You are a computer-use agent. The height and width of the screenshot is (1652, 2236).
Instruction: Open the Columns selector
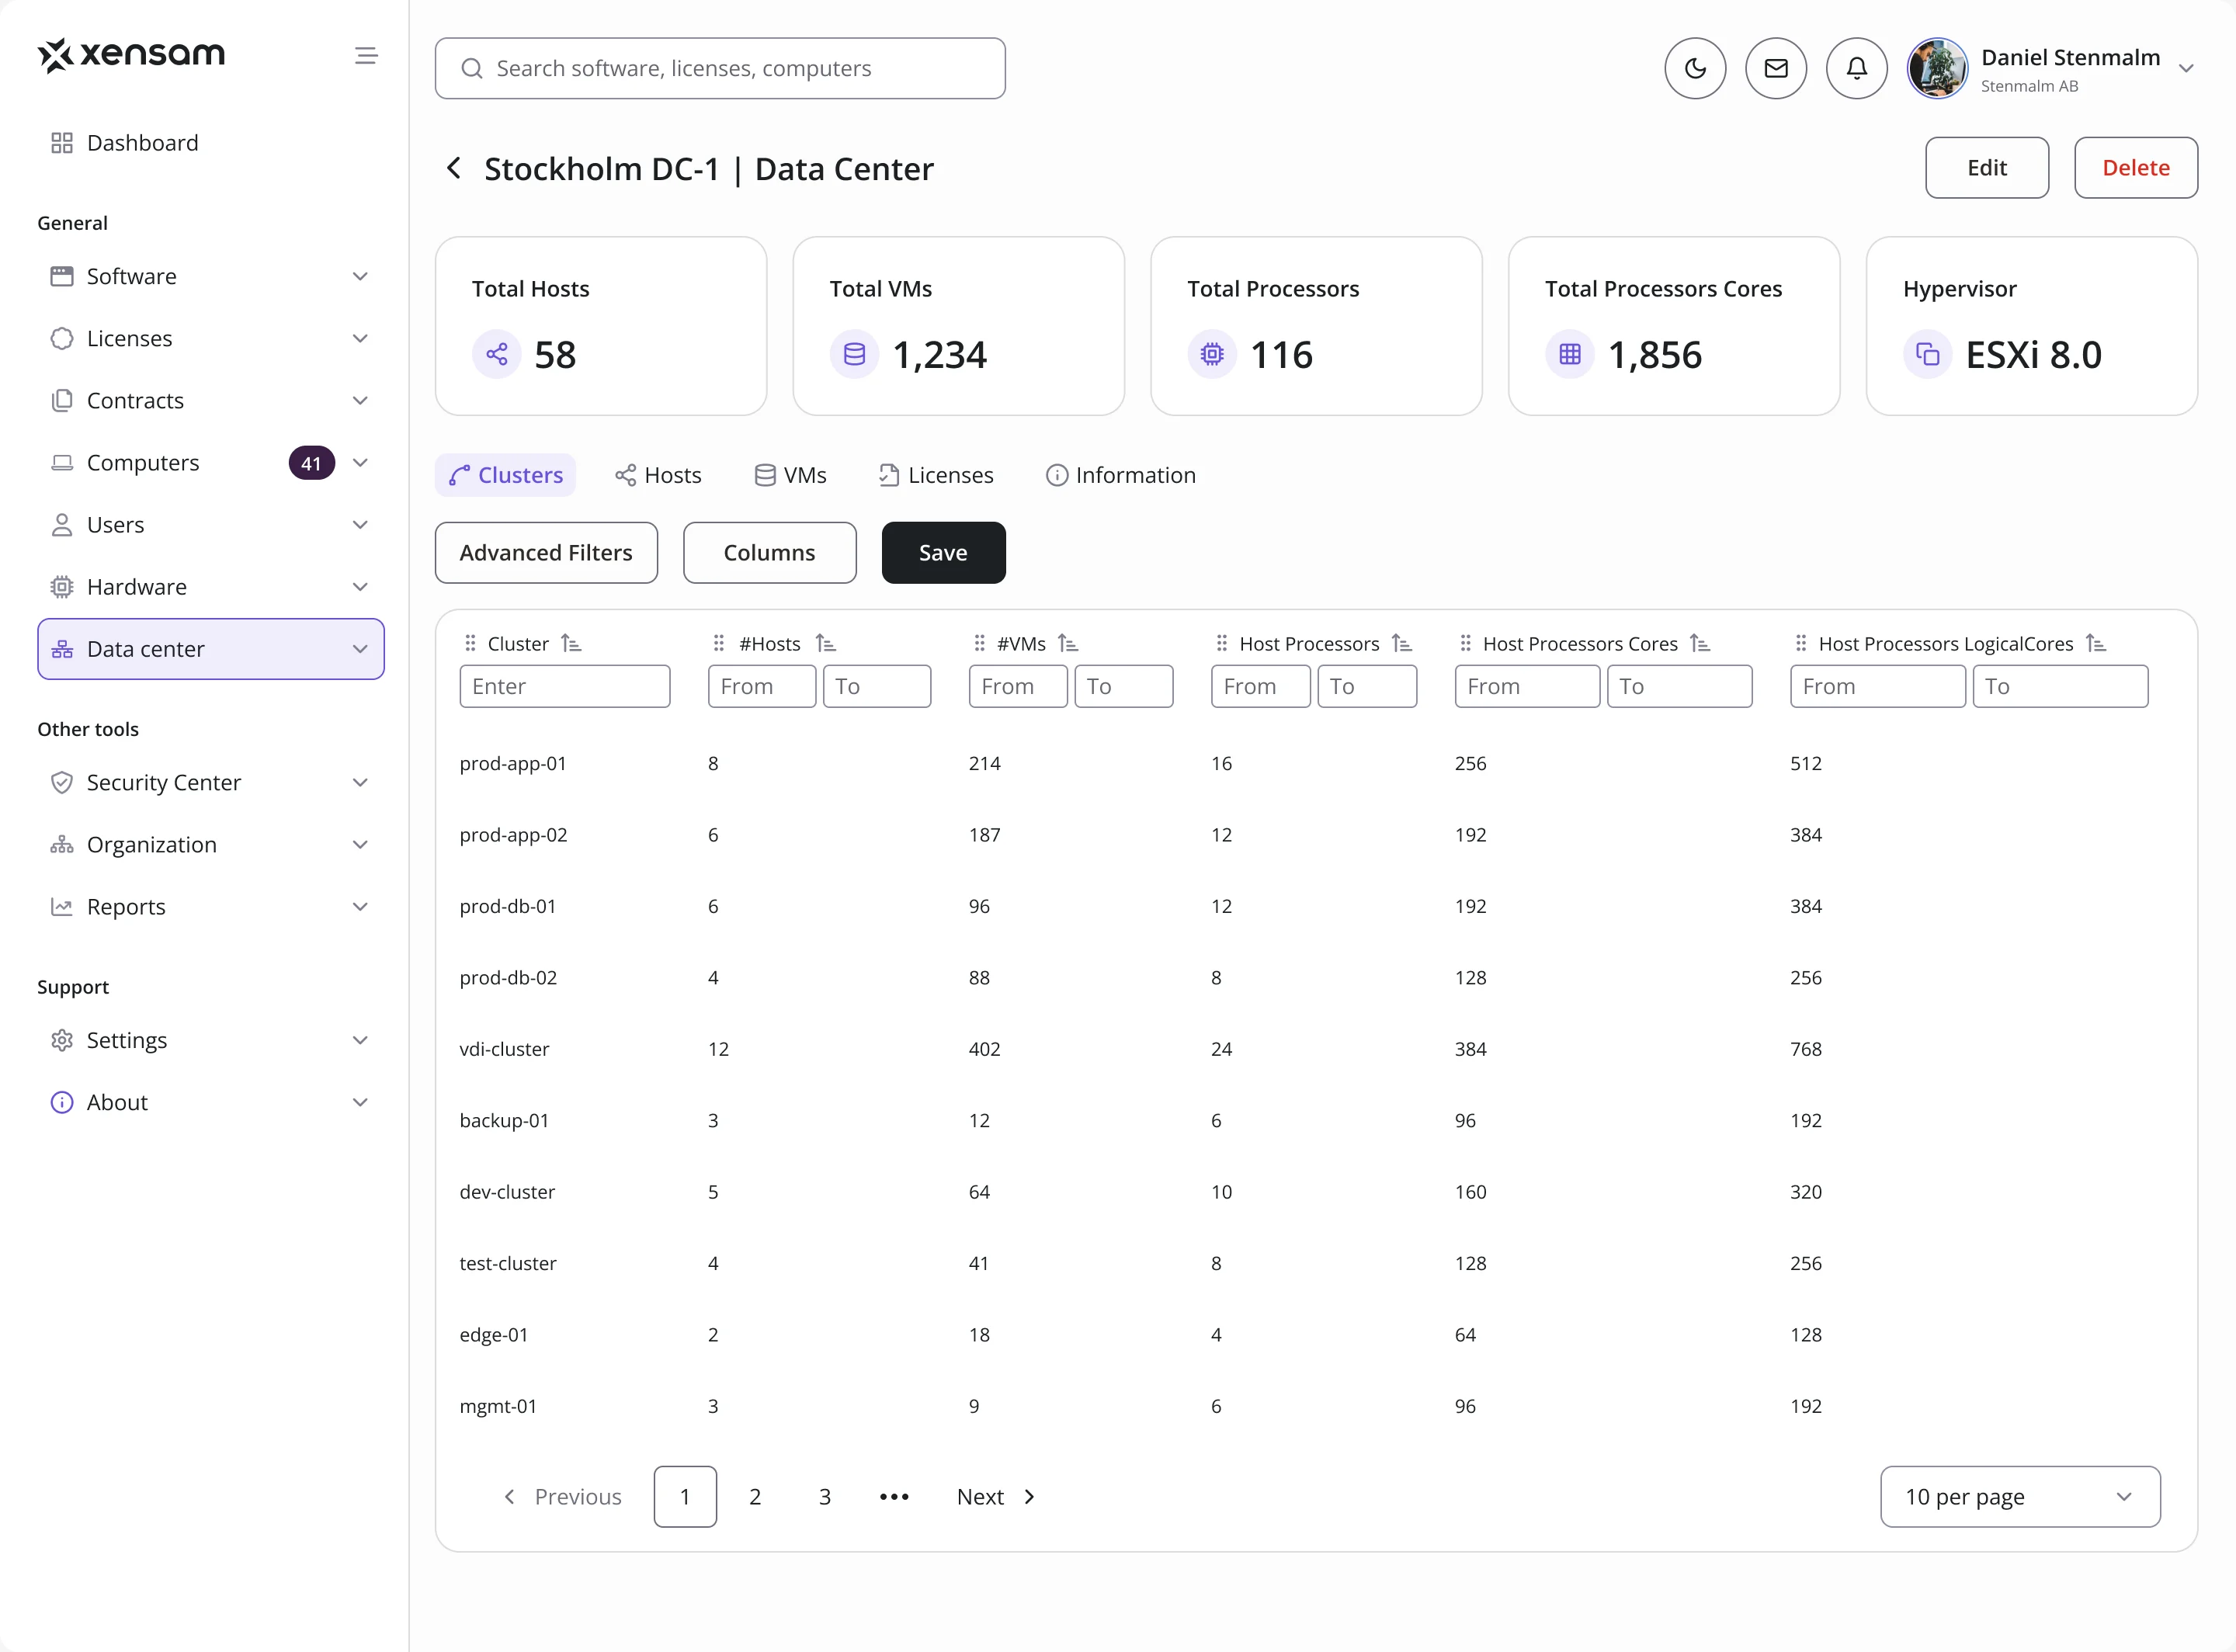(x=769, y=552)
